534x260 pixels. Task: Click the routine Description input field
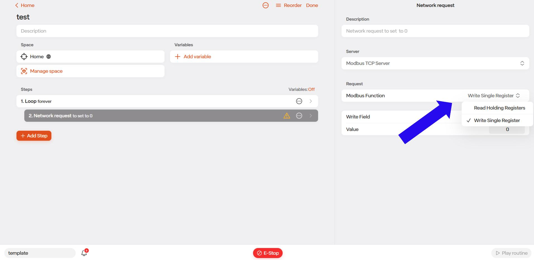(167, 31)
